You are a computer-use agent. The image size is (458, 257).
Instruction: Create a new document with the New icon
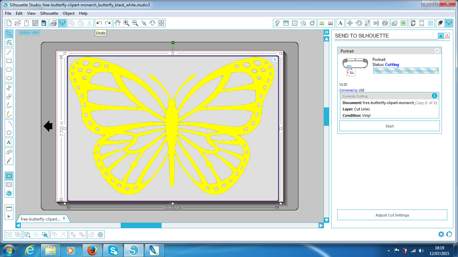coord(9,23)
